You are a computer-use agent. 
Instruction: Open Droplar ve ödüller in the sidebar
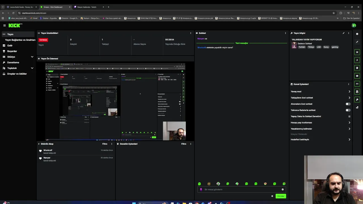pos(17,74)
